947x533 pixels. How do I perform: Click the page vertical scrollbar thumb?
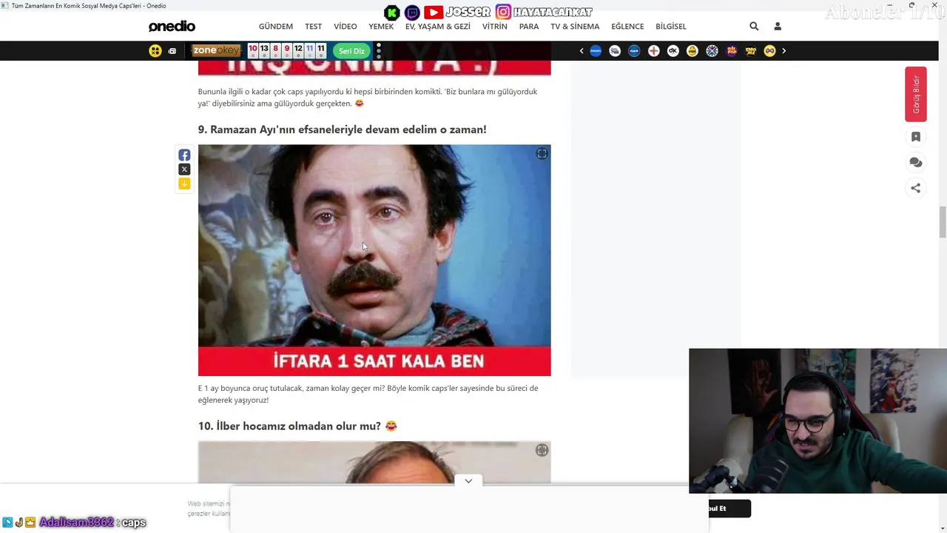[x=943, y=222]
